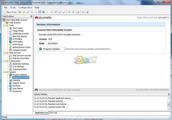Click Activity Window scrollbar down arrow

169,109
